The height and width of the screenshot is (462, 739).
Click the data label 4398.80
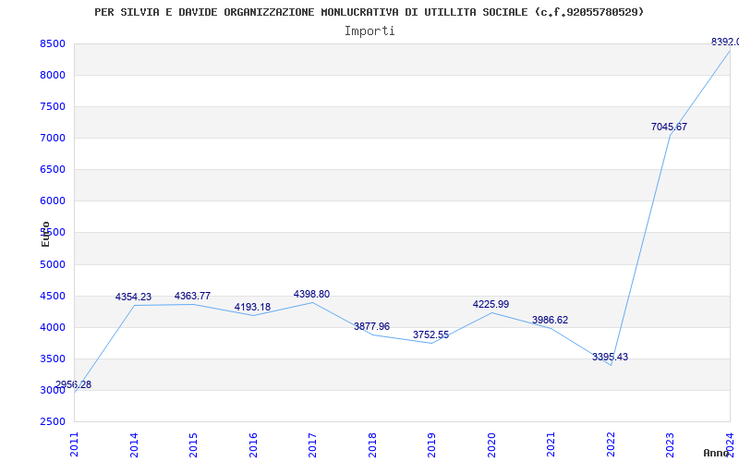pos(311,294)
